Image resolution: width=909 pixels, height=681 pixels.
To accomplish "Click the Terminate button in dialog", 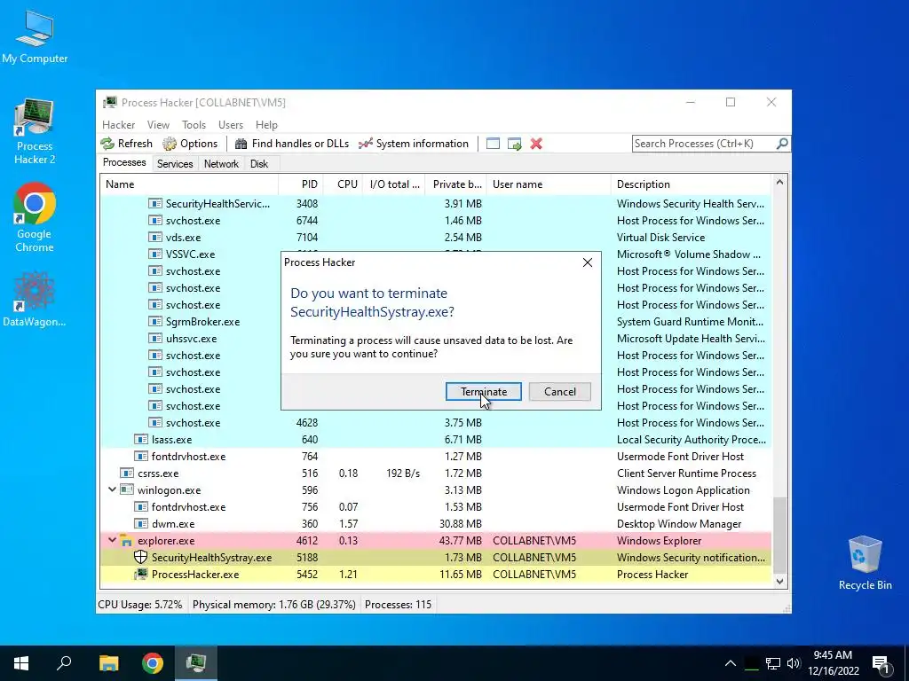I will click(x=483, y=391).
